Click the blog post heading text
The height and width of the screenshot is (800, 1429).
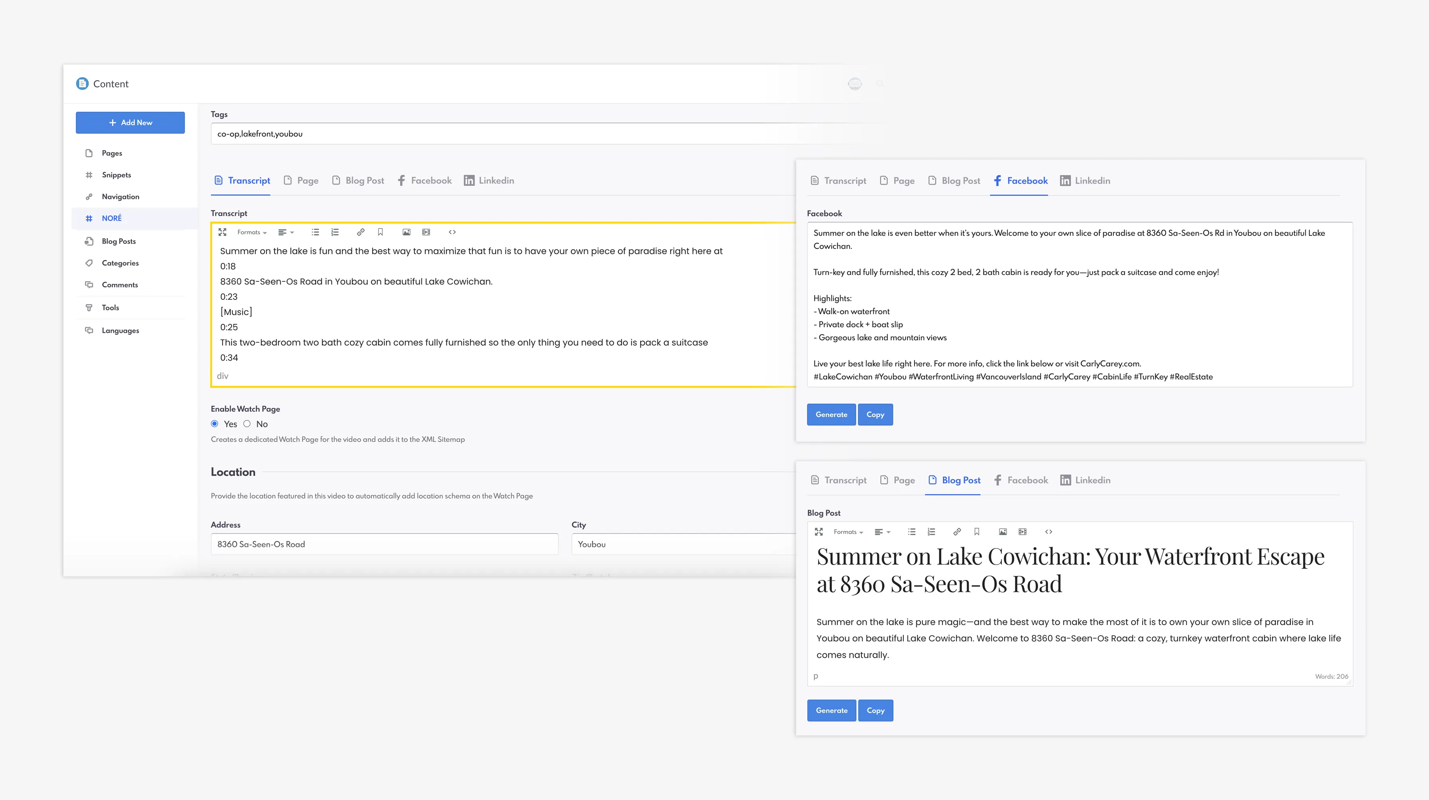pyautogui.click(x=1070, y=570)
